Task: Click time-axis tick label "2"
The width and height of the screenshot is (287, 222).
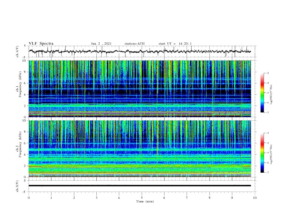Action: tap(74, 198)
